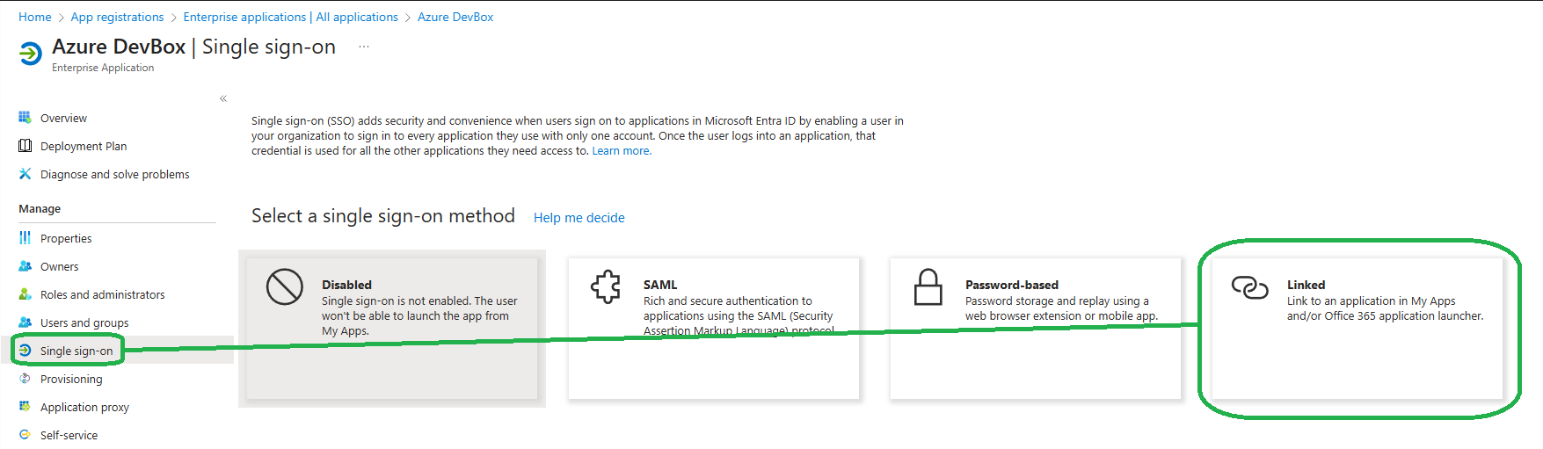Follow the Learn more link
This screenshot has height=449, width=1543.
[x=622, y=151]
